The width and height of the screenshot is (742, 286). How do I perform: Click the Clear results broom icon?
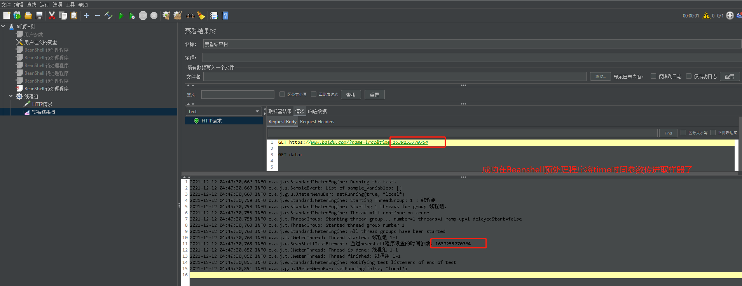tap(166, 16)
